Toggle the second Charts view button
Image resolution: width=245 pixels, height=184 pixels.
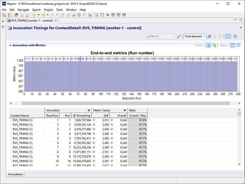(214, 45)
